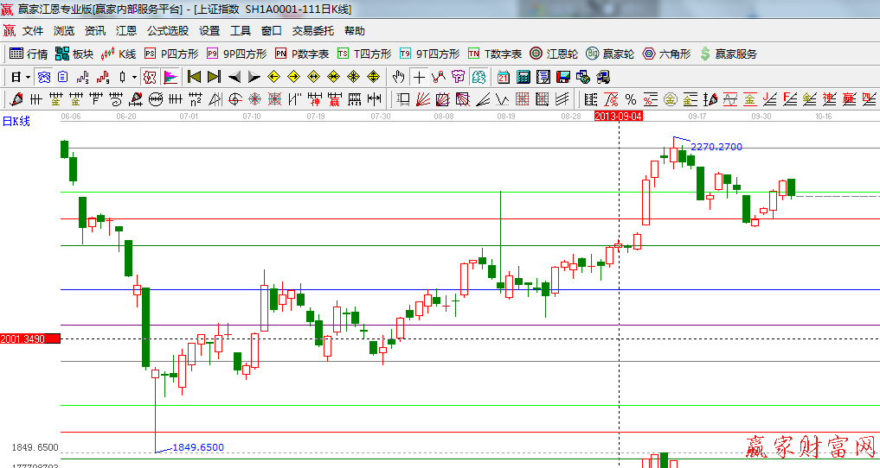Open the 六角形 hexagon tool

(666, 54)
